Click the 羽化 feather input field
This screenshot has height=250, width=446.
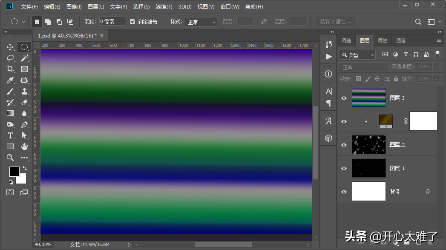112,22
